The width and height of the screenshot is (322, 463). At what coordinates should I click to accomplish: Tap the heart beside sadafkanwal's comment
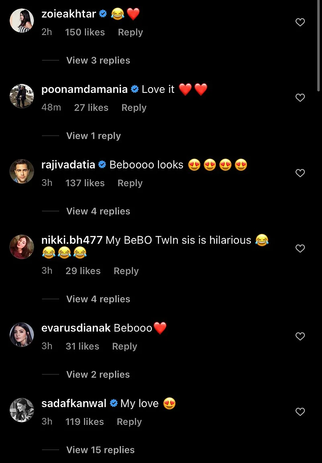[x=300, y=412]
